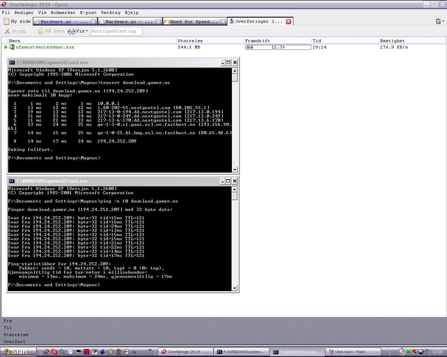The width and height of the screenshot is (447, 357).
Task: Click the speed value 276.9 KB/s
Action: tap(394, 47)
